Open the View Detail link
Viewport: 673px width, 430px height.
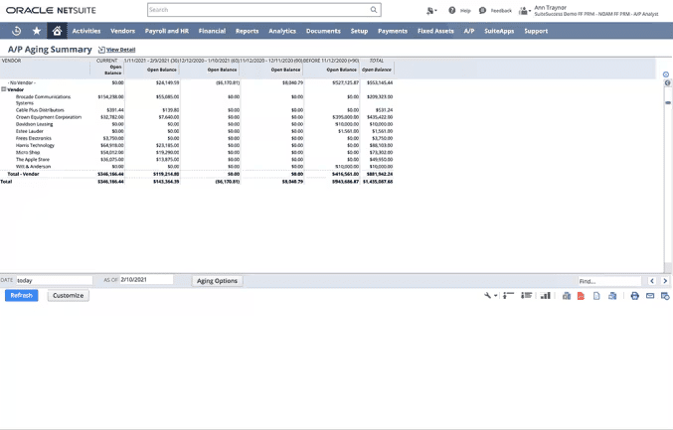click(x=119, y=50)
